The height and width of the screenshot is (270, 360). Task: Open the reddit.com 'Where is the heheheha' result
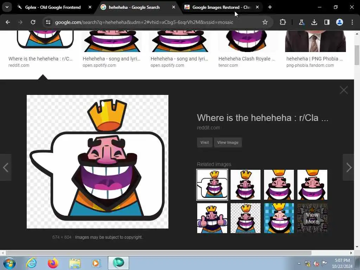(41, 59)
